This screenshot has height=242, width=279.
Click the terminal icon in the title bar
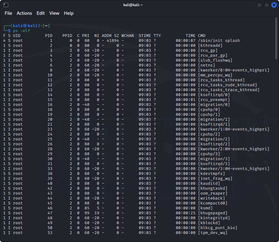pyautogui.click(x=6, y=5)
